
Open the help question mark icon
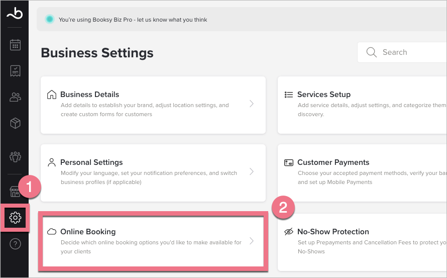tap(15, 244)
